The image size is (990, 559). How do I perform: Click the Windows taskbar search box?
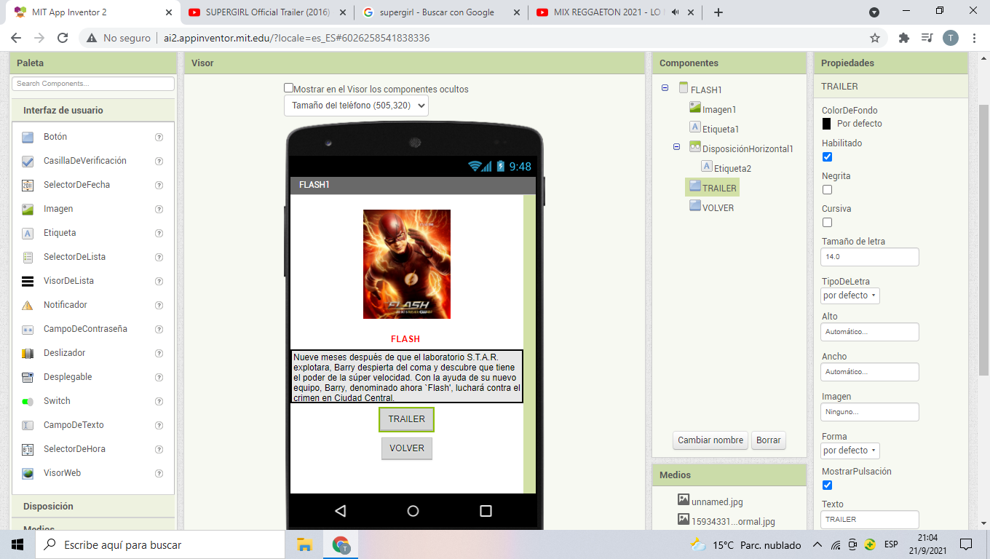click(x=159, y=544)
